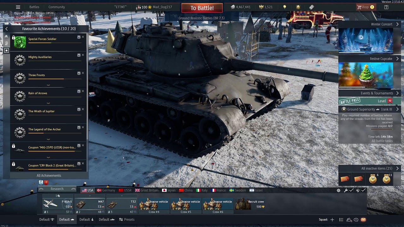
Task: Open calendar icon on Mighty Auxiliaries
Action: (79, 55)
